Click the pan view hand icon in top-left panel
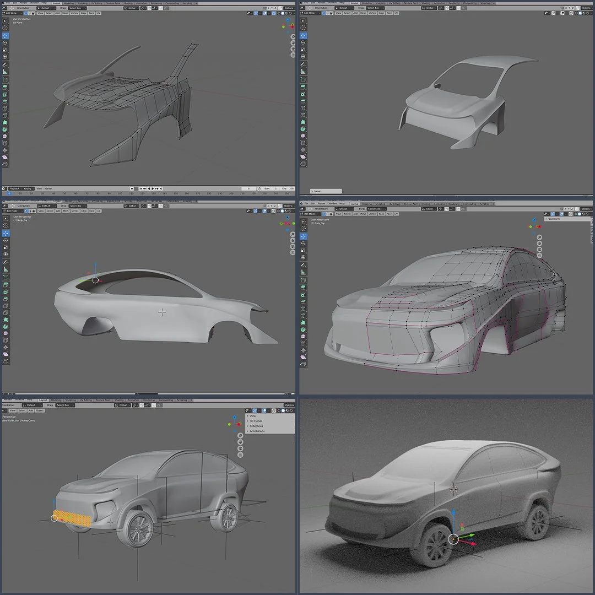 pos(293,43)
